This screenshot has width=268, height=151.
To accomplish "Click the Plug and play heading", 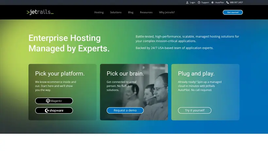I will (196, 74).
